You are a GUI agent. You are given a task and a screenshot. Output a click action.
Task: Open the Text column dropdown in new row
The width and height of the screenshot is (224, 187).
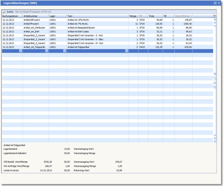tap(127, 51)
